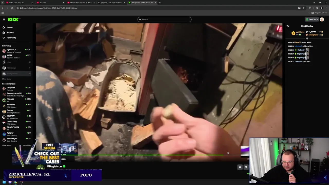
Task: Open MERPTV recommended channel
Action: pyautogui.click(x=16, y=117)
